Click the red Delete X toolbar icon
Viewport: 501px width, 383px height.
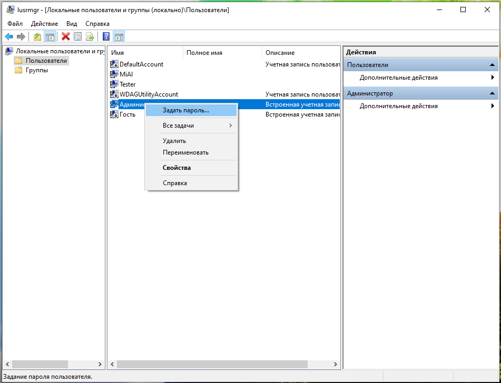point(65,36)
